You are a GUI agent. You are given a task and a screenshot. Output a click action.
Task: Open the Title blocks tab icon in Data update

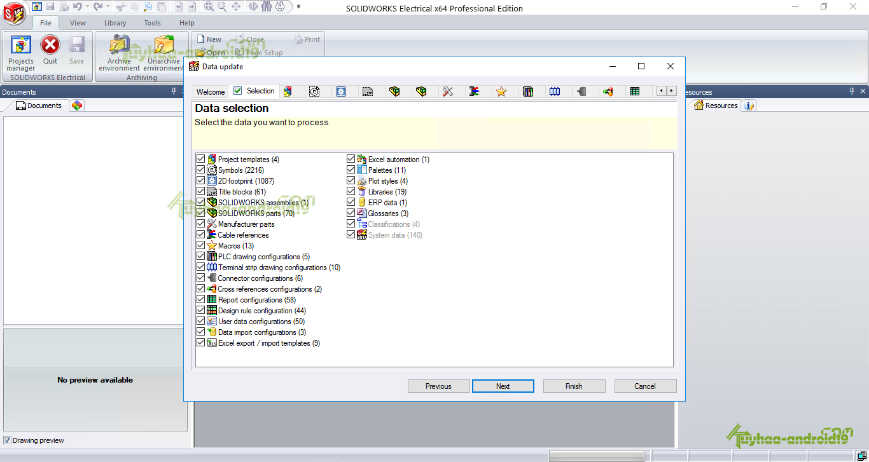click(x=368, y=92)
